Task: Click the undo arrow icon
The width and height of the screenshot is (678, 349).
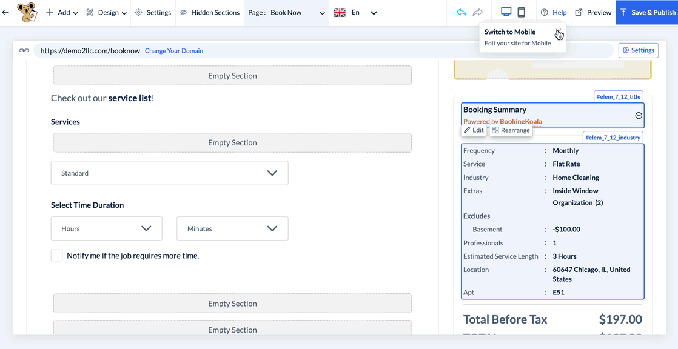Action: click(461, 12)
